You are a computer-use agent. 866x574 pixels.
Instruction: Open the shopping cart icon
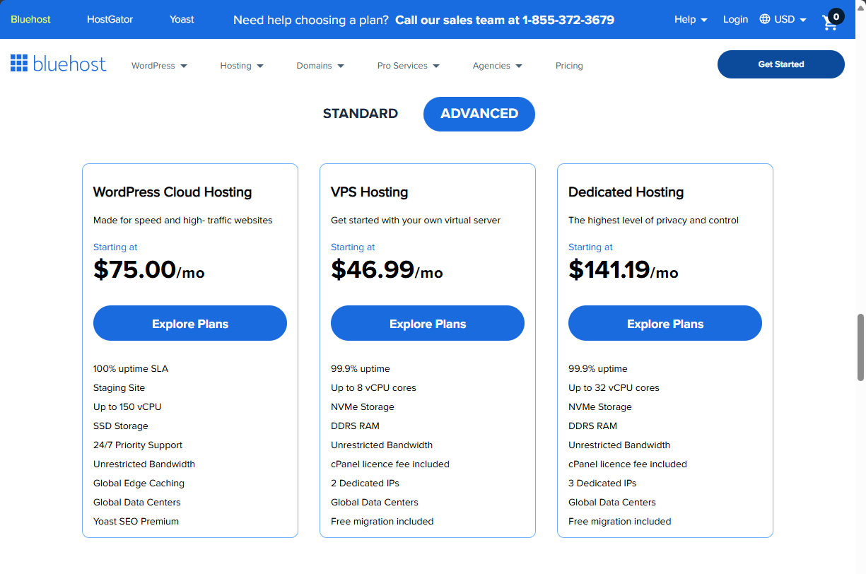[827, 22]
